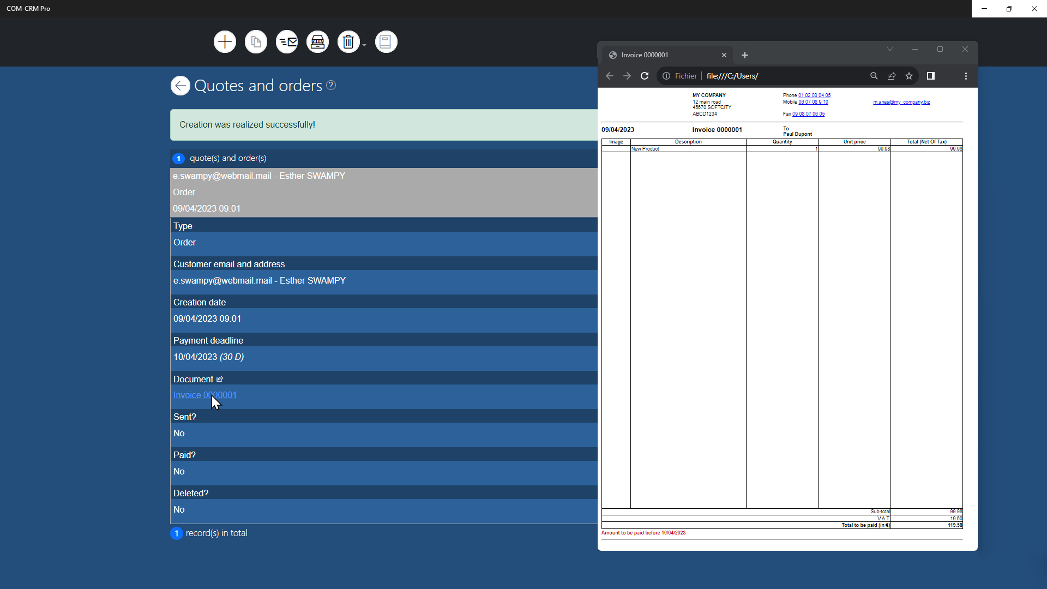
Task: Reload the invoice page in browser
Action: 645,76
